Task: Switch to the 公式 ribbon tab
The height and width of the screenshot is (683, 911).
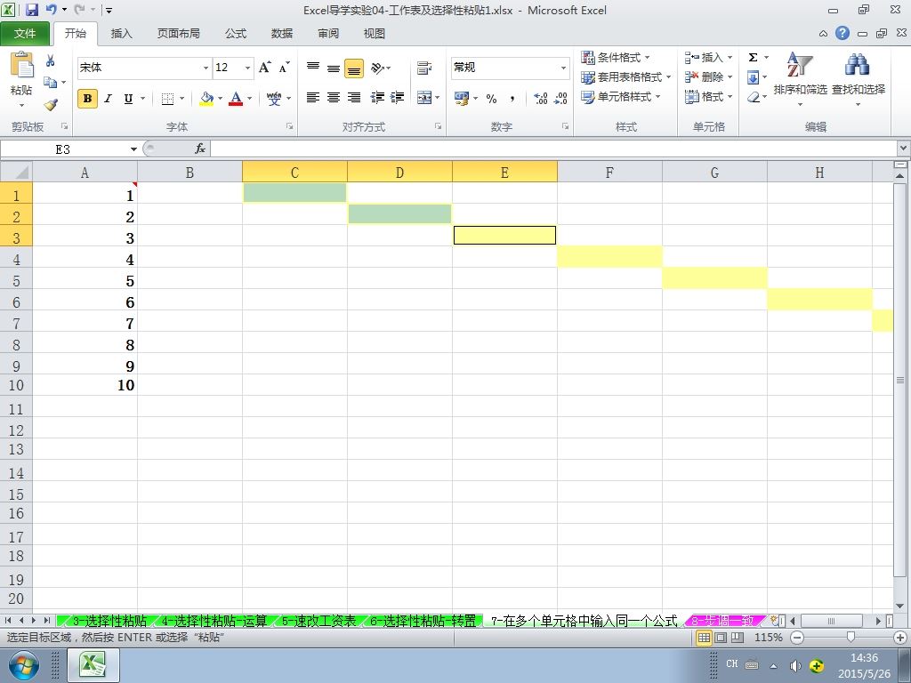Action: (x=236, y=34)
